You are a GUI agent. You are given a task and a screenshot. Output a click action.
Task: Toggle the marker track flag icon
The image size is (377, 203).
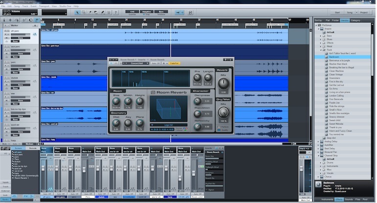[37, 20]
